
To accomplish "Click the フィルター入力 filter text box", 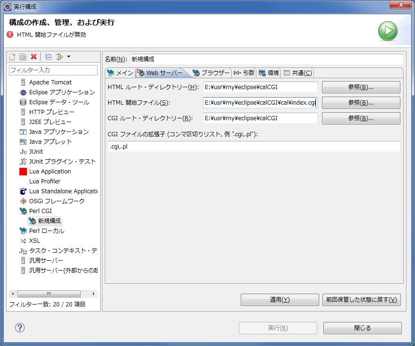I will (53, 70).
